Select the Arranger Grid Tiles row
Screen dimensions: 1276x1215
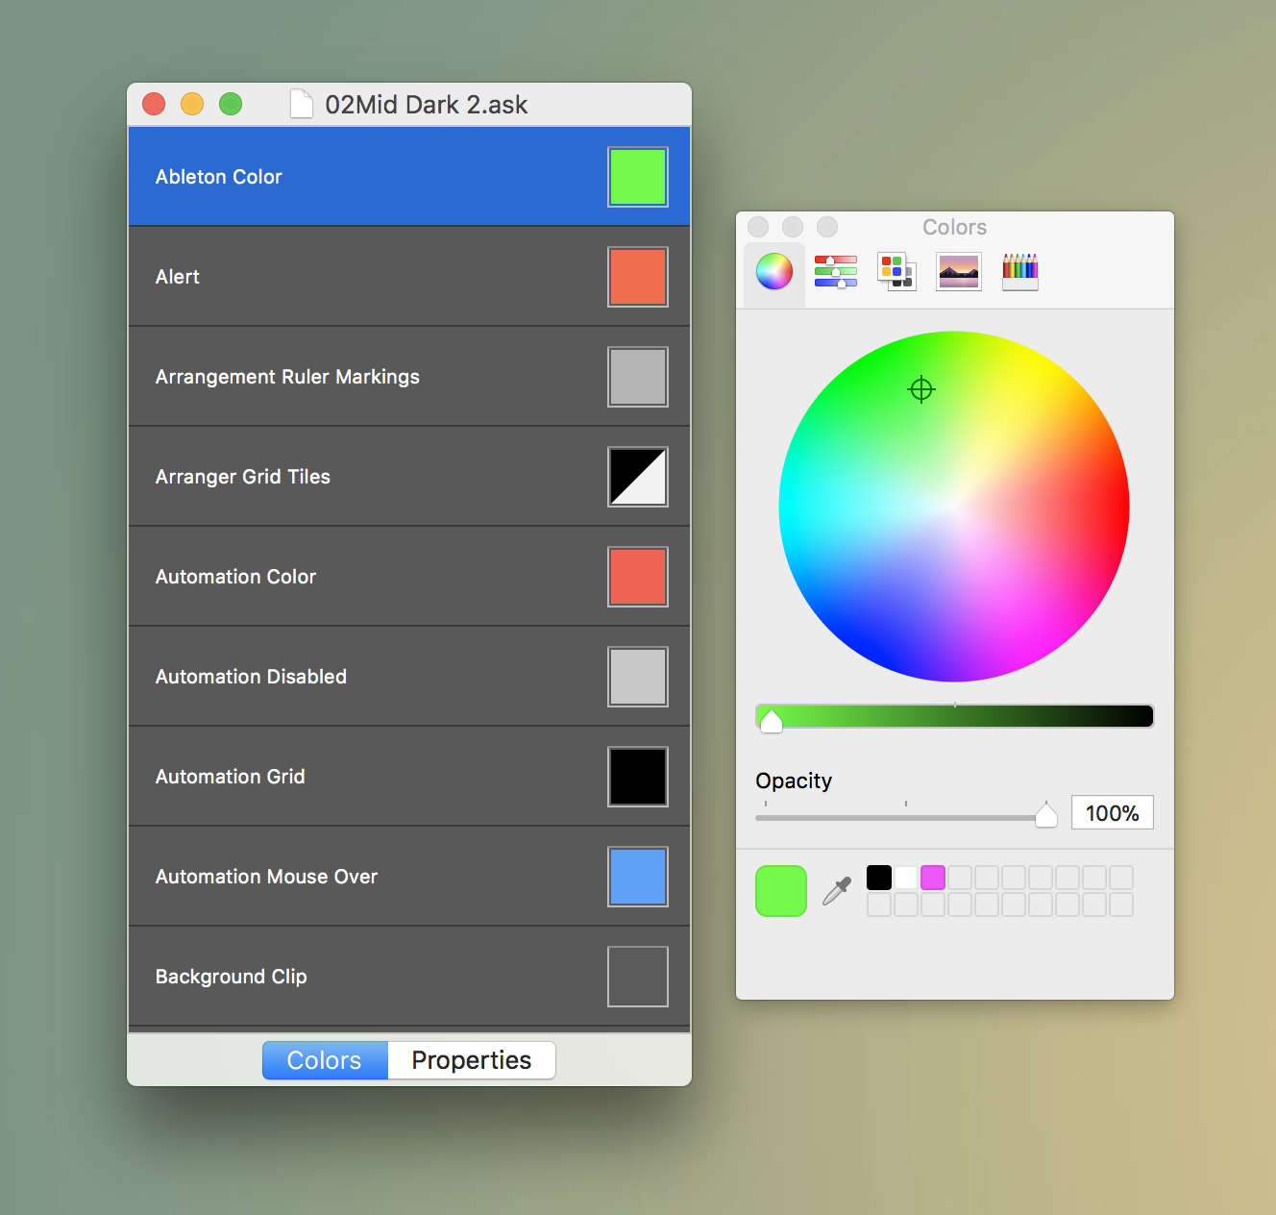[x=409, y=477]
